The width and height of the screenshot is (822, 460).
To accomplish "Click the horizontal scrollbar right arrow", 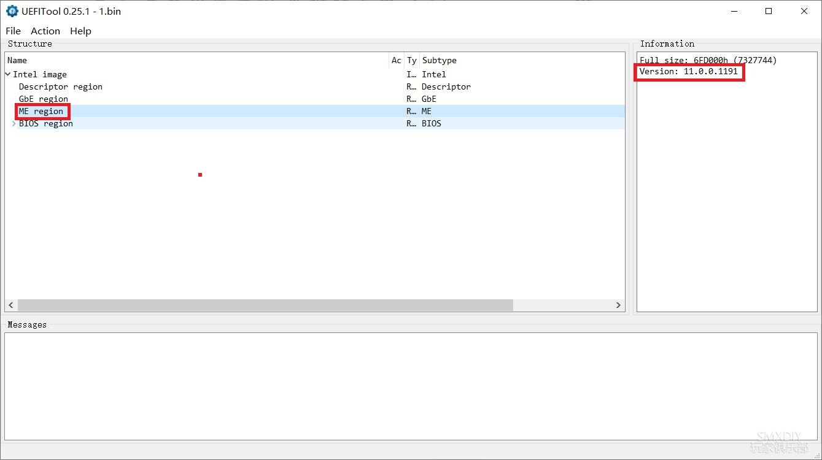I will 618,305.
